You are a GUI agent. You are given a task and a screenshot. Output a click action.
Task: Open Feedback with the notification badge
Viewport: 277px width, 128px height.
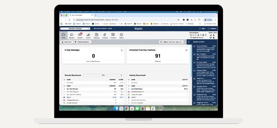click(80, 35)
